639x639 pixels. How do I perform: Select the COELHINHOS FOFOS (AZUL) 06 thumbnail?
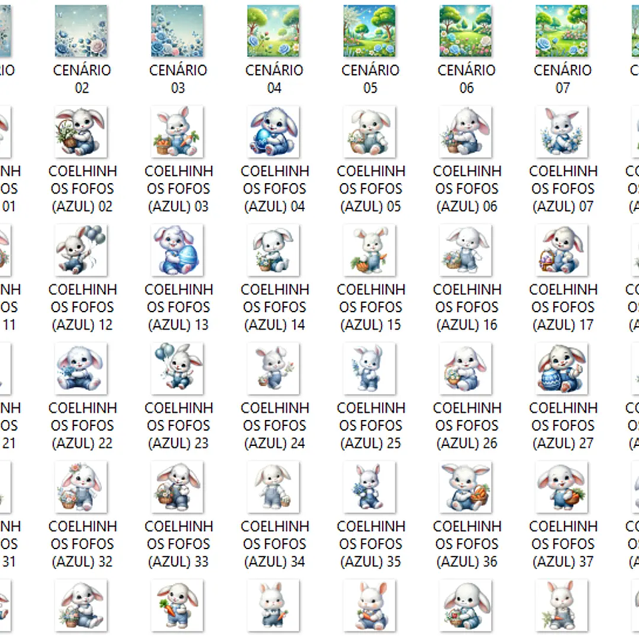point(466,132)
